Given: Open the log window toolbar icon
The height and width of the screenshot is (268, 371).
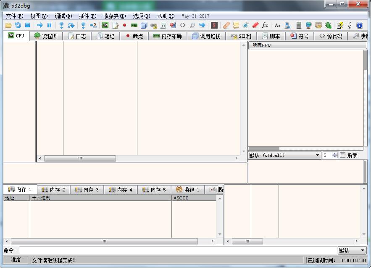Looking at the screenshot, I should point(115,25).
